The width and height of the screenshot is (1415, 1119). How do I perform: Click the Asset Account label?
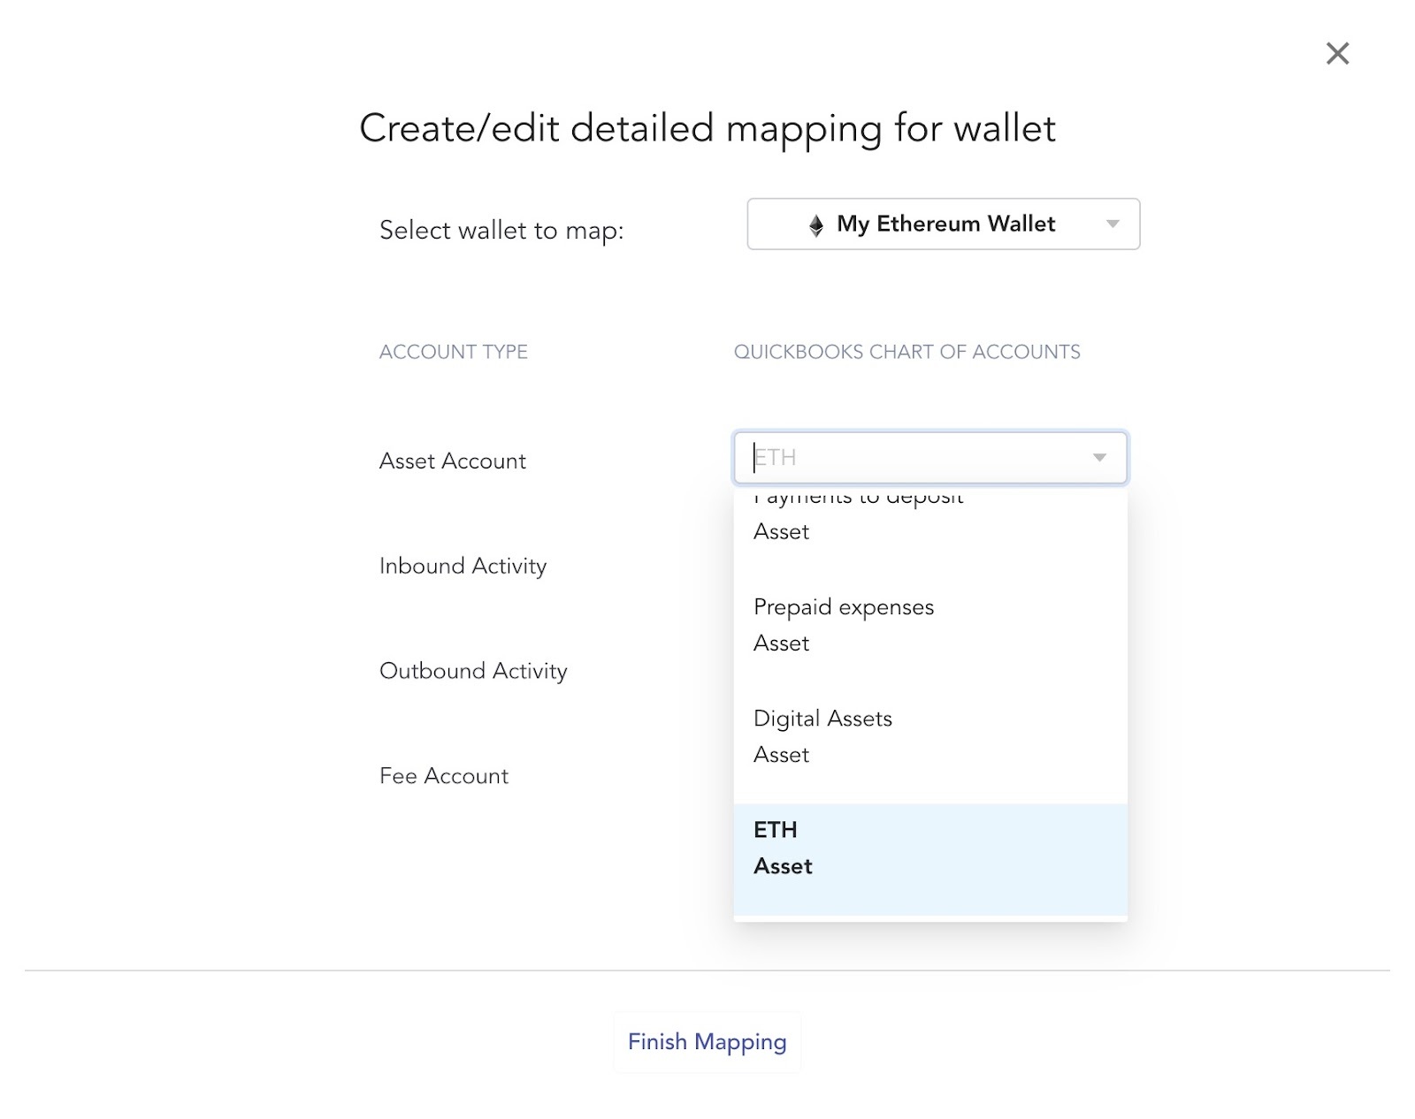click(x=452, y=461)
